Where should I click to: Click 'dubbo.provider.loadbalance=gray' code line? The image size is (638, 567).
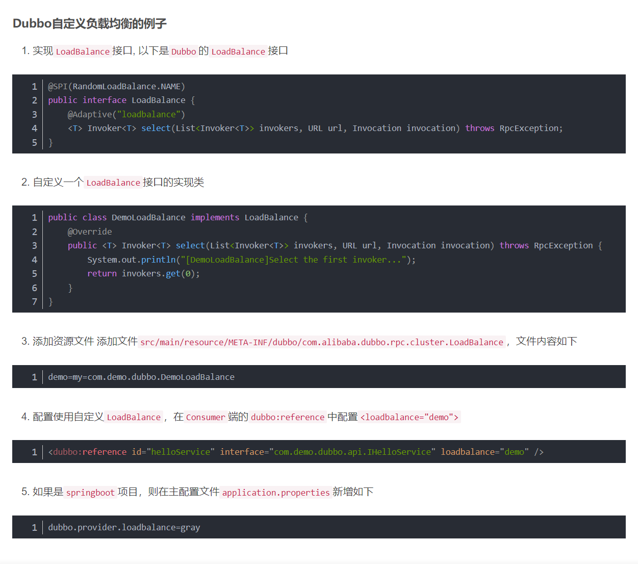124,528
